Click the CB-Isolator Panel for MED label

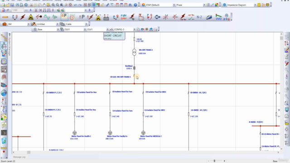coord(156,92)
